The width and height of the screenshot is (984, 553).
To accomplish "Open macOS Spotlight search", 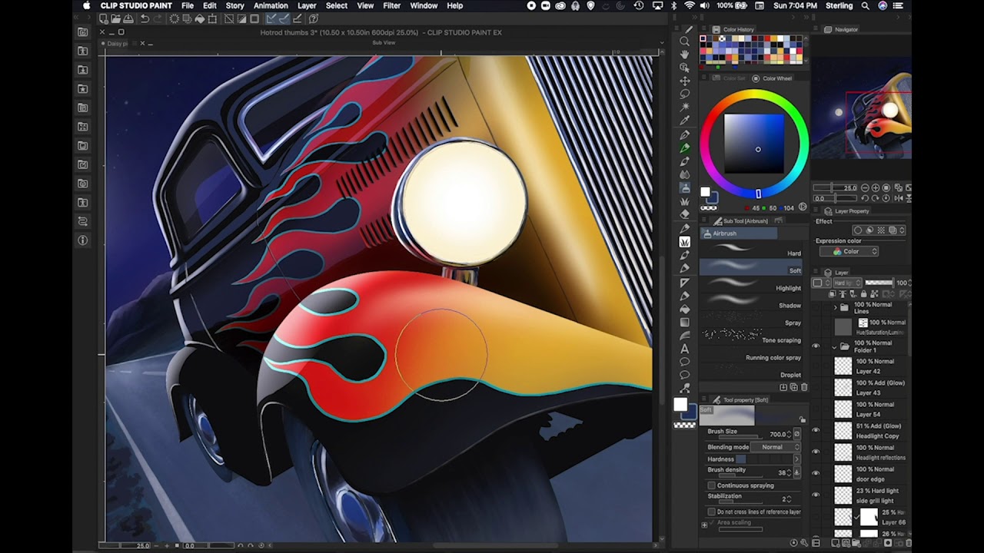I will (865, 5).
